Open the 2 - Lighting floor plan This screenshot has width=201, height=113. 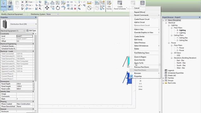181,33
